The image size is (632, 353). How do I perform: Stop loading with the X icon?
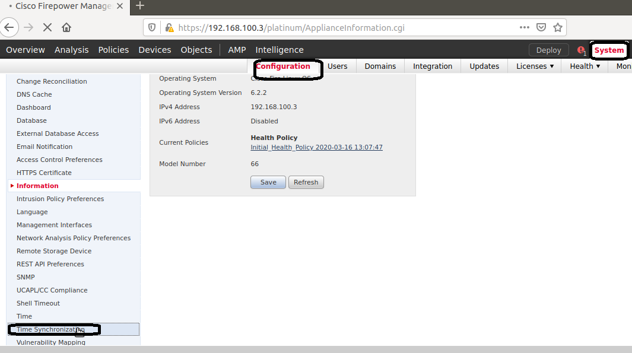click(x=47, y=27)
